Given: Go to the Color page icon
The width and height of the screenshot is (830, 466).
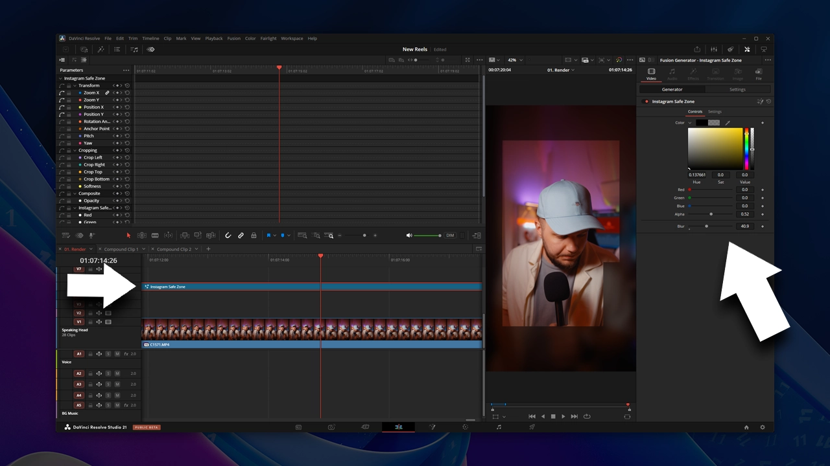Looking at the screenshot, I should pyautogui.click(x=465, y=427).
